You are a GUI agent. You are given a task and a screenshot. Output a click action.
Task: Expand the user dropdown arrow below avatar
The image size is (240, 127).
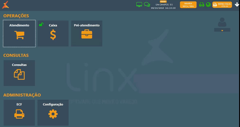222,30
